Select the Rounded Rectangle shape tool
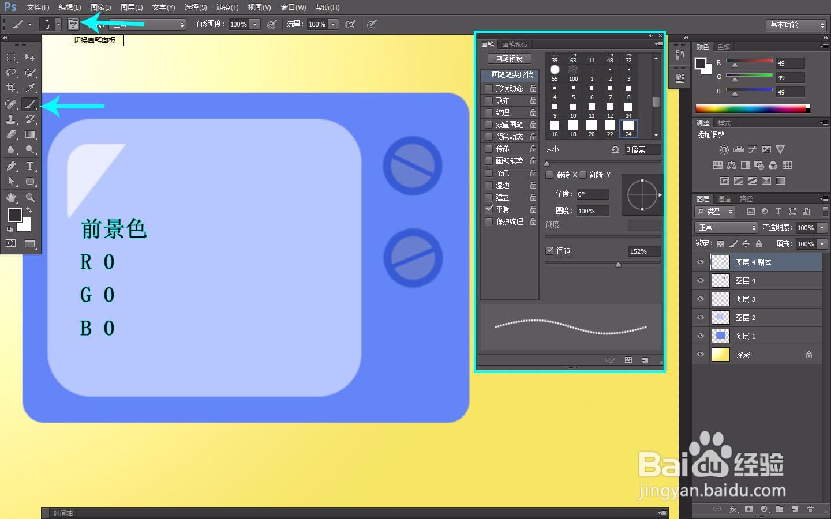 point(30,181)
